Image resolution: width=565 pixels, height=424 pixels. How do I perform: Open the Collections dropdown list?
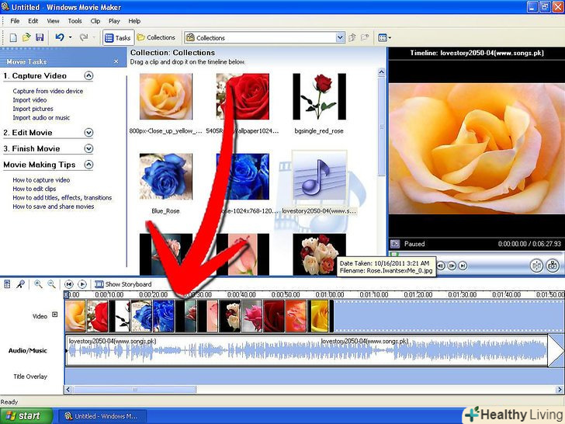[340, 37]
